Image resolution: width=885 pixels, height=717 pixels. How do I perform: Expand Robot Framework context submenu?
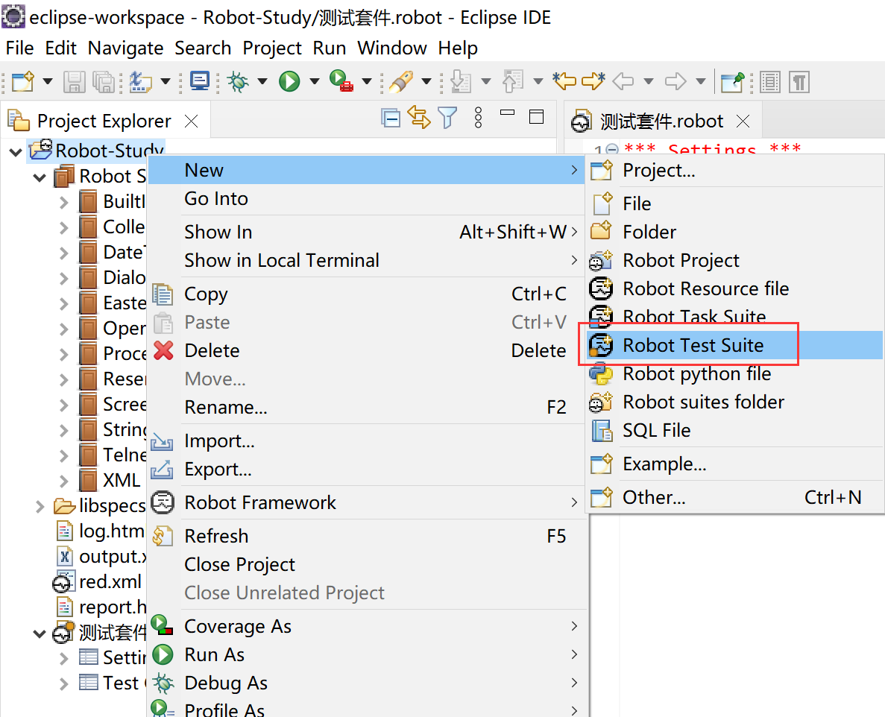[366, 502]
